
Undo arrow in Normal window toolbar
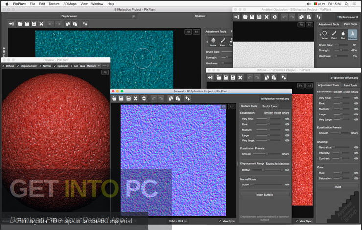click(x=154, y=98)
